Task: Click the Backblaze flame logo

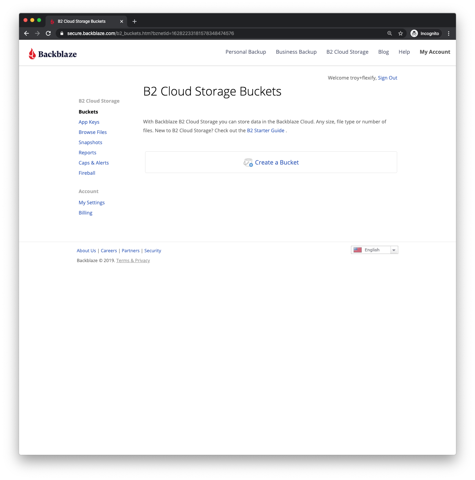Action: [53, 54]
